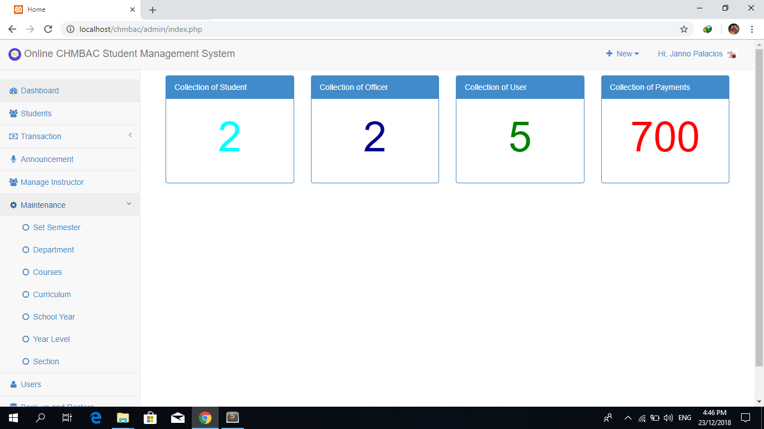Click the circle marker beside School Year
764x429 pixels.
click(x=25, y=317)
